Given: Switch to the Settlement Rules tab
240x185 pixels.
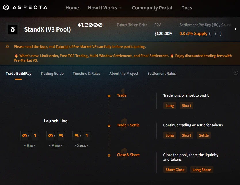Looking at the screenshot, I should pyautogui.click(x=161, y=74).
